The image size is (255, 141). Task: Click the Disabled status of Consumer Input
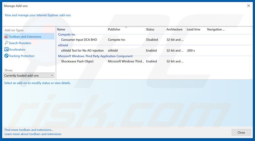click(x=152, y=40)
